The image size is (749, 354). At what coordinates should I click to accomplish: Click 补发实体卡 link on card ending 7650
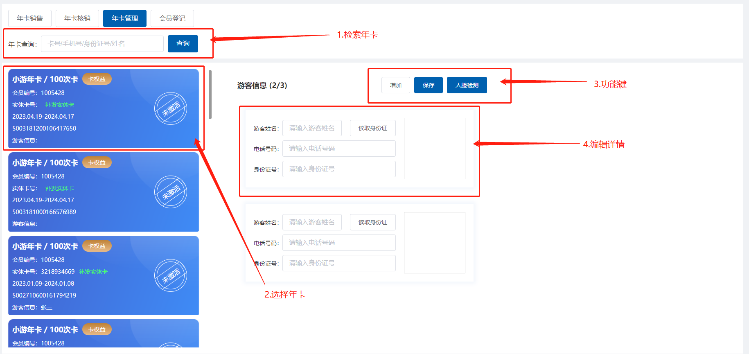tap(60, 105)
